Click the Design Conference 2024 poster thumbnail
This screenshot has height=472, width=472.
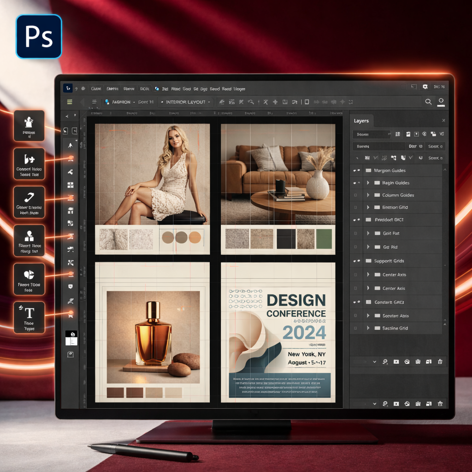278,332
